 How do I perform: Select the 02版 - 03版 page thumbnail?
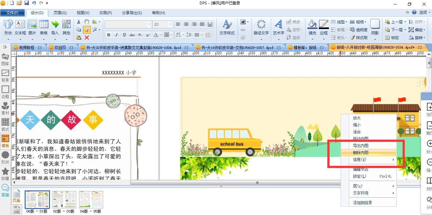[64, 199]
